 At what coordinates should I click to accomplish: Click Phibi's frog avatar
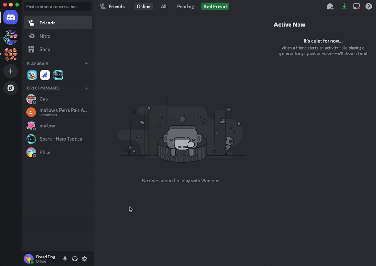tap(31, 152)
